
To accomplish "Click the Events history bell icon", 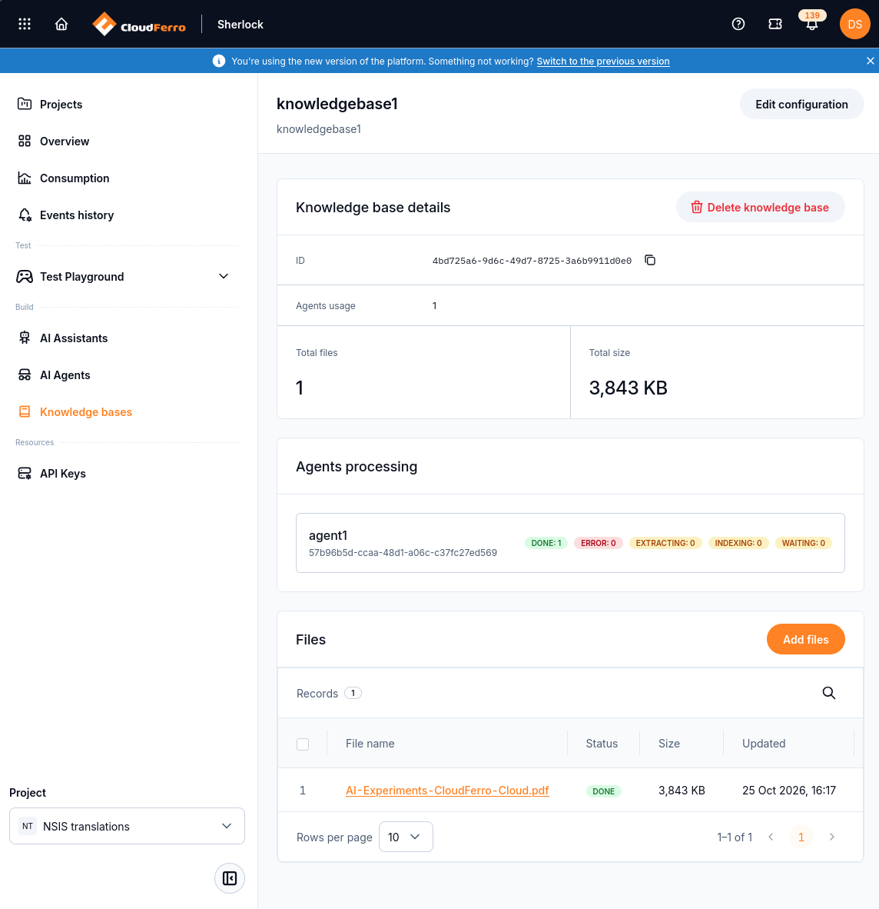I will pyautogui.click(x=25, y=215).
